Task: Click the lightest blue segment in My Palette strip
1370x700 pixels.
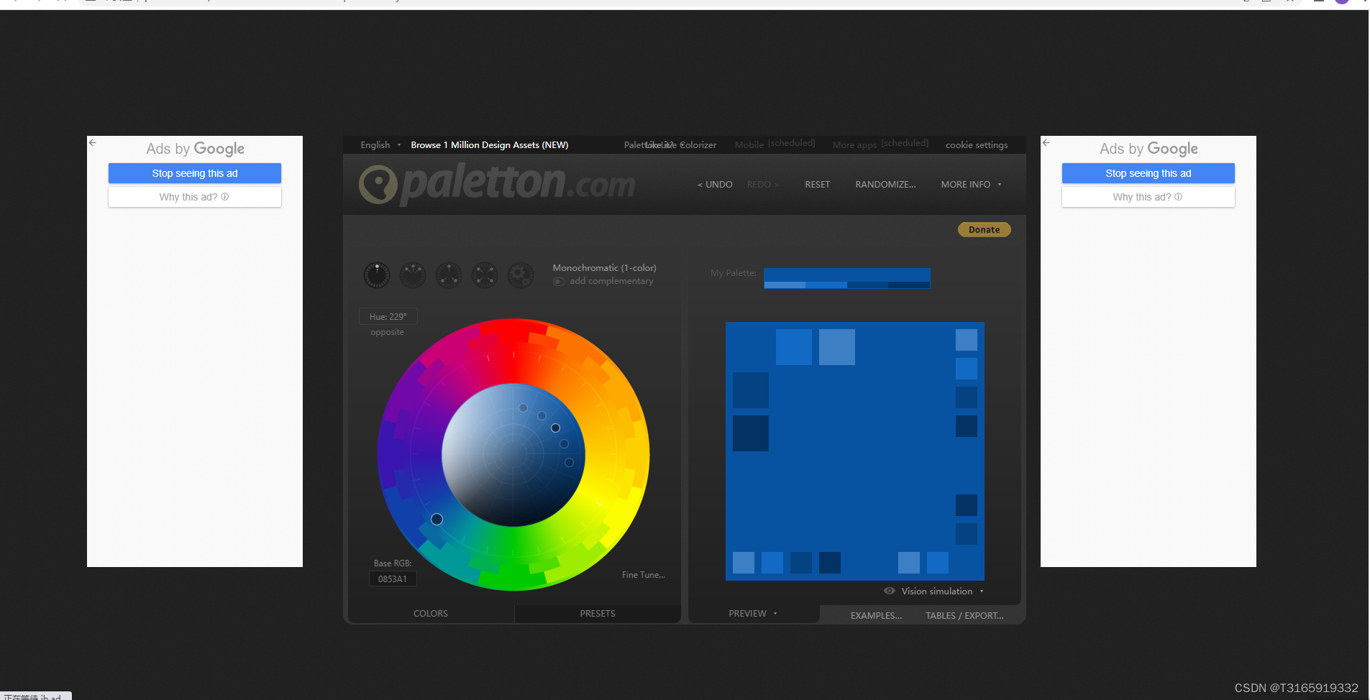Action: click(x=785, y=285)
